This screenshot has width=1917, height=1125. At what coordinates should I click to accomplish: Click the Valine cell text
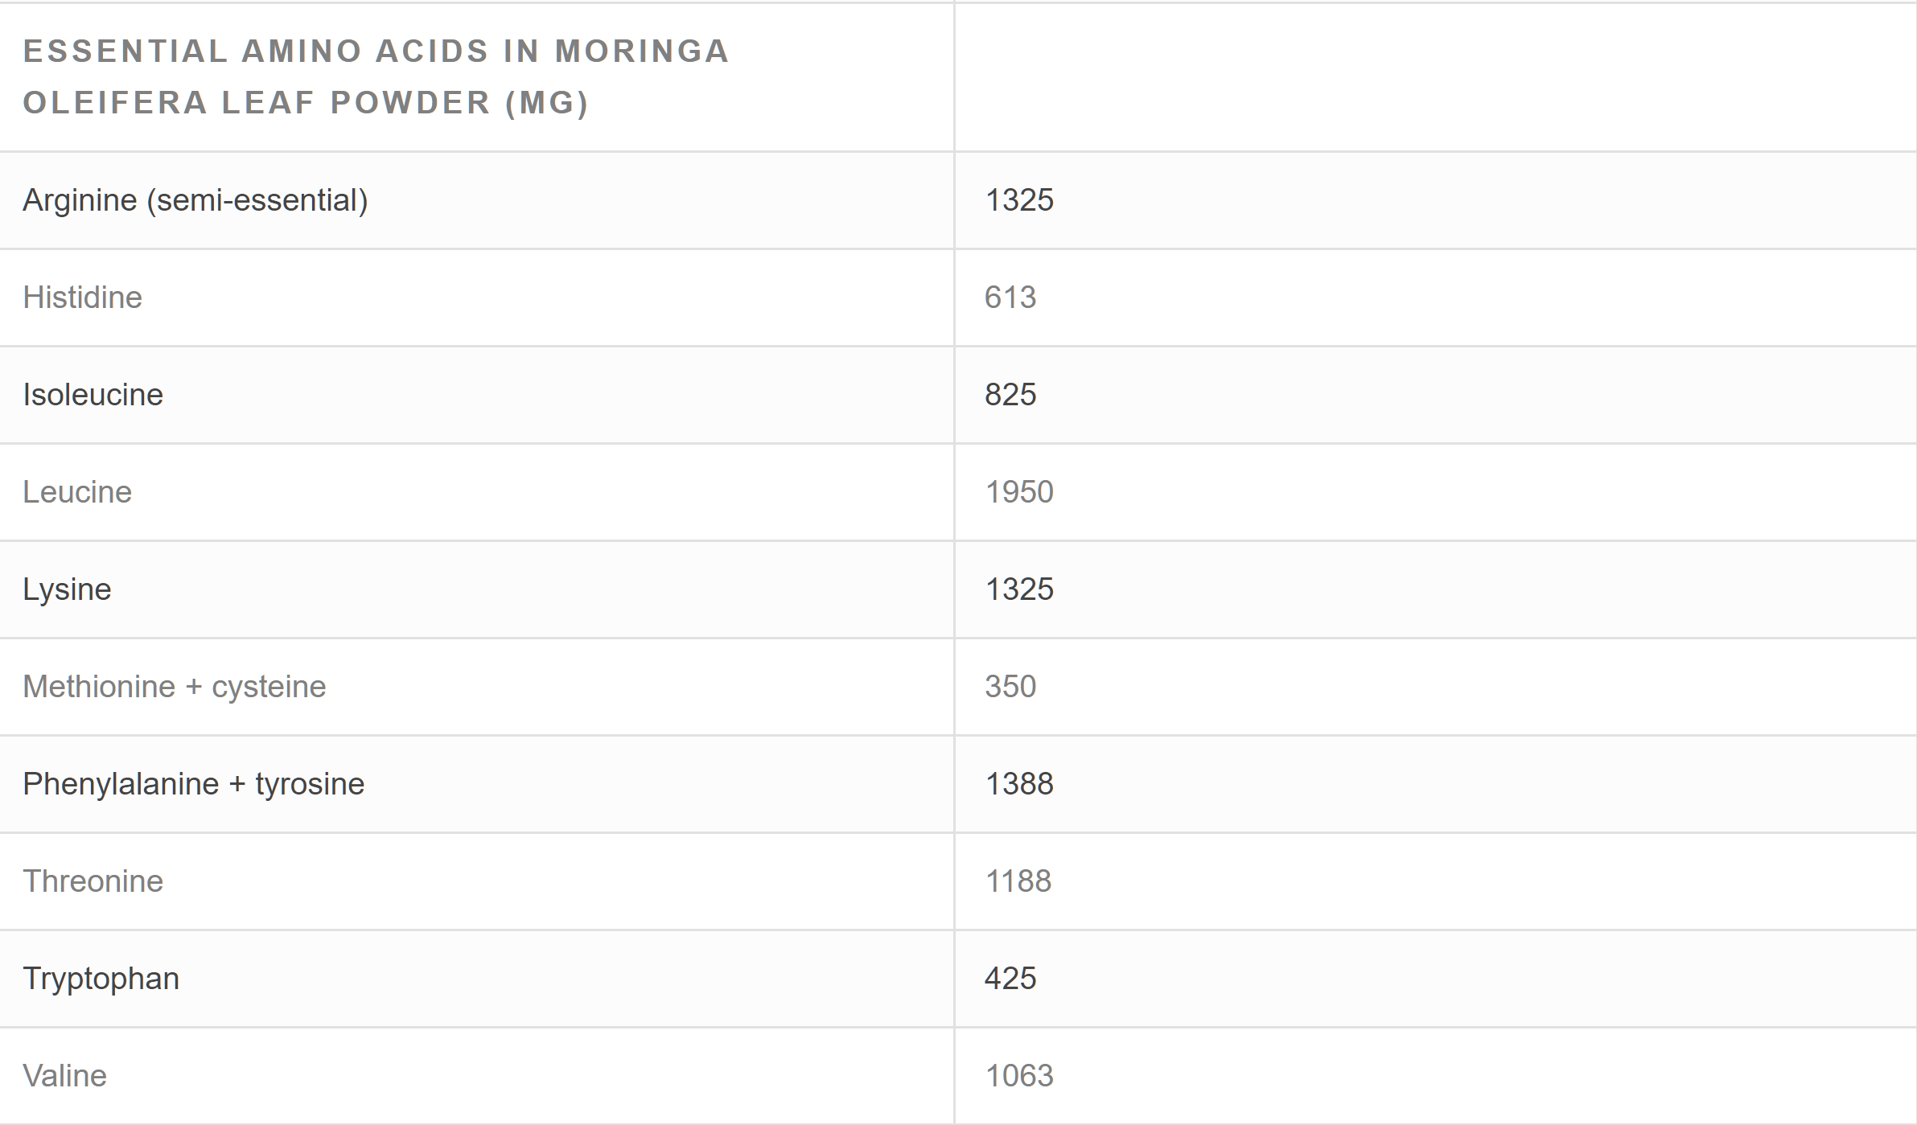click(65, 1076)
